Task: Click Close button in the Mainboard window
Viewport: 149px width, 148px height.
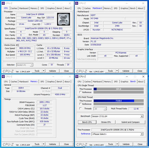Action: point(140,71)
